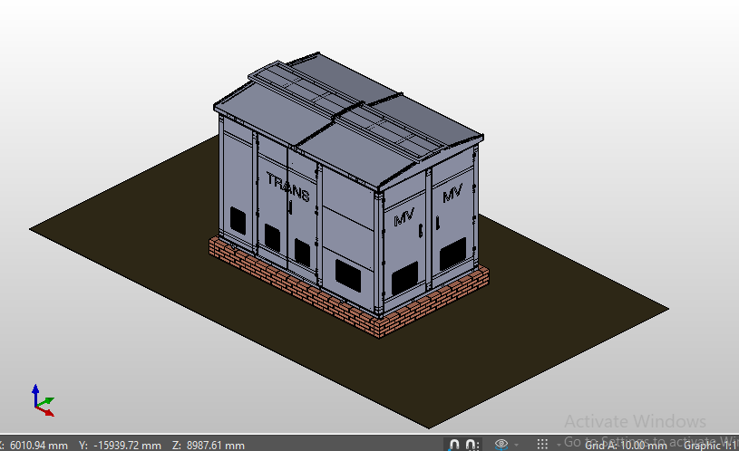Click the Y: -15939.72 mm coordinate readout

coord(121,446)
